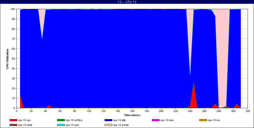Click the 'CPU Utilization' axis label
Screen dimensions: 254x128
7,59
